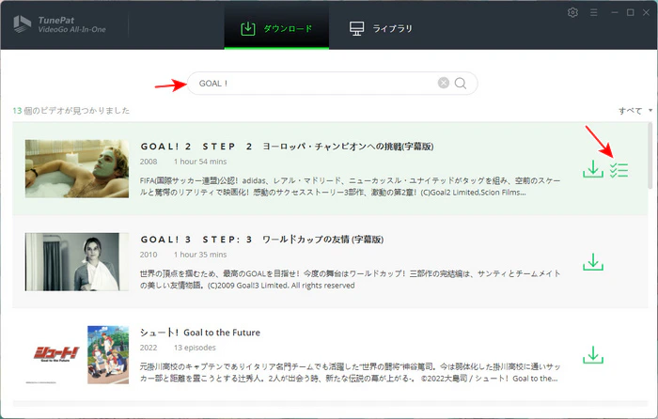Click title シュート! Goal to the Future

tap(200, 333)
